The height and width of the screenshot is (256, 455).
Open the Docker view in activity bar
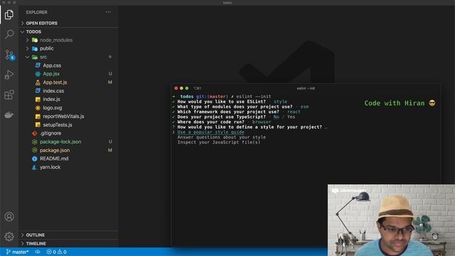(9, 115)
